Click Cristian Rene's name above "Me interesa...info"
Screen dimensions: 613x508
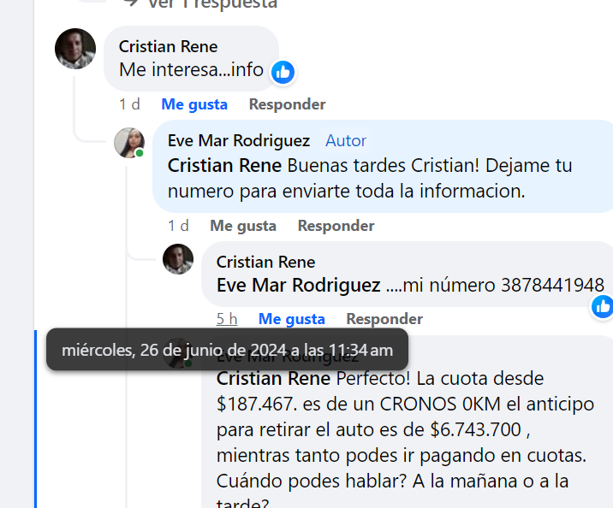tap(168, 46)
